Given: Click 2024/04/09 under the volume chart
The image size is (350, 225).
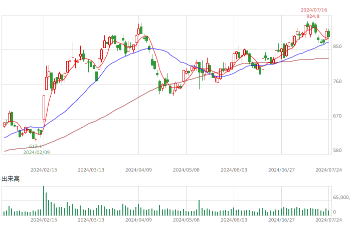Looking at the screenshot, I should coord(138,220).
